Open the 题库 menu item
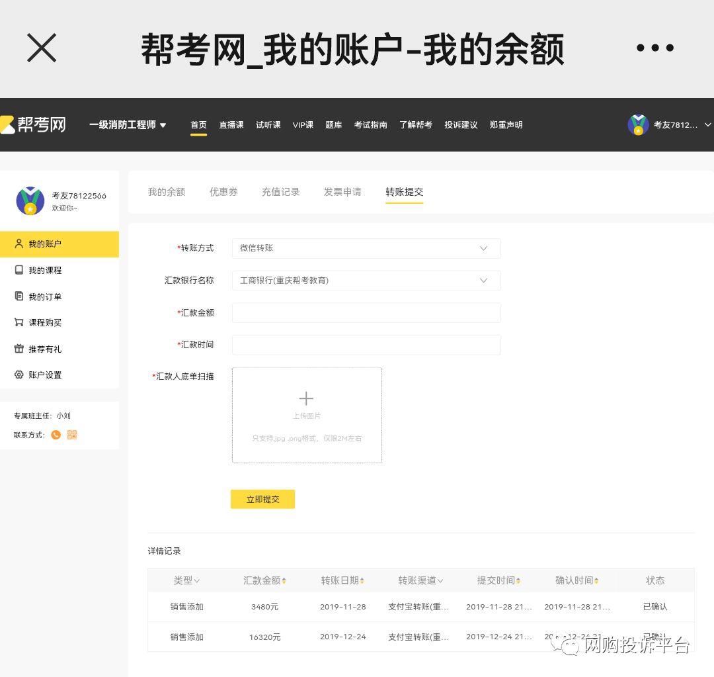This screenshot has width=714, height=677. click(333, 124)
